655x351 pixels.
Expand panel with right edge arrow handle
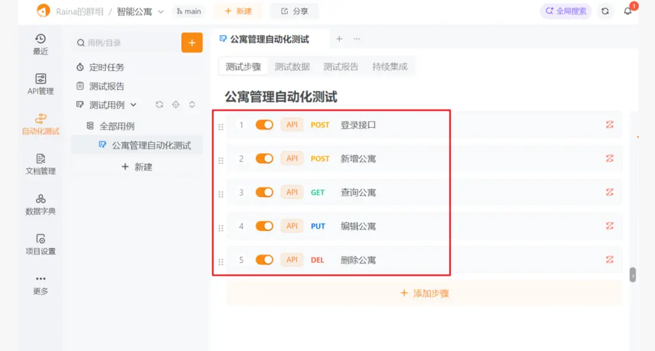tap(633, 275)
